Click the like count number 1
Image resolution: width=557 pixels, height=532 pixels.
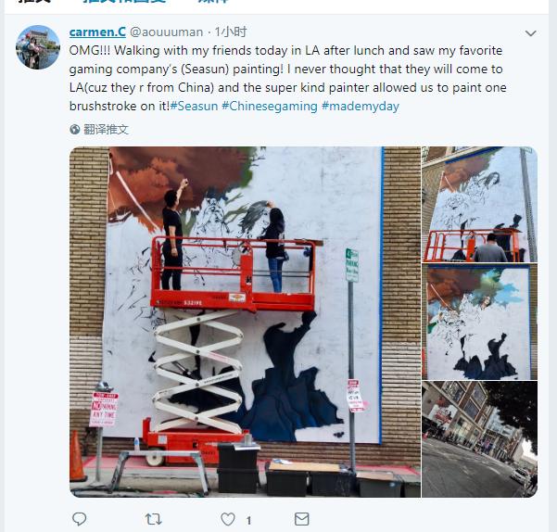pyautogui.click(x=248, y=521)
